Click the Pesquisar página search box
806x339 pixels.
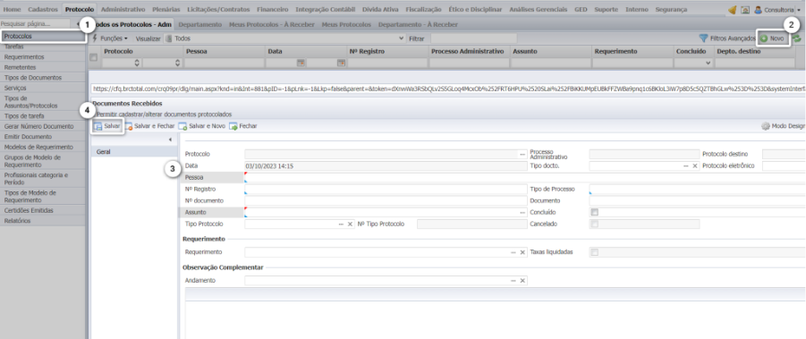pos(34,23)
